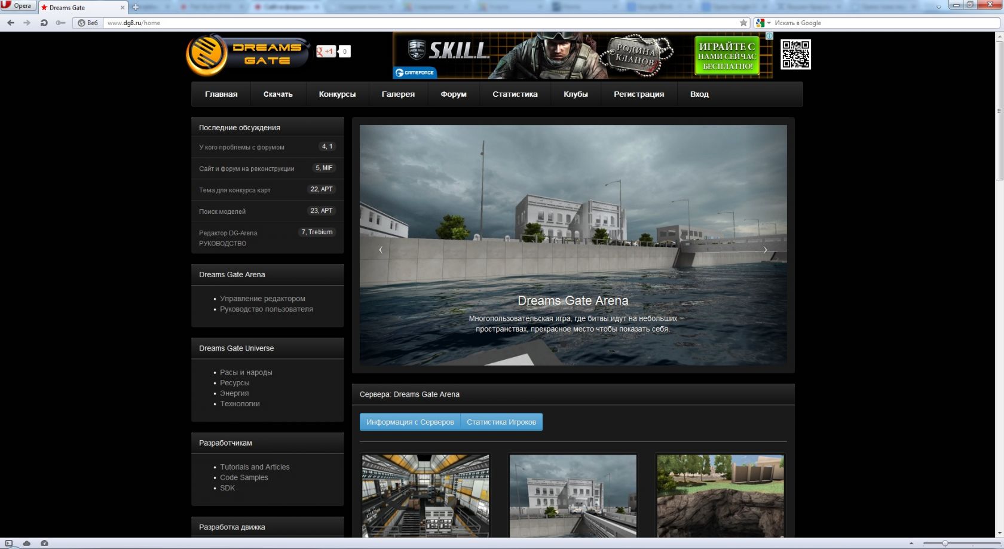Click the Dreams Gate Arena slide title
The image size is (1004, 549).
click(x=573, y=300)
